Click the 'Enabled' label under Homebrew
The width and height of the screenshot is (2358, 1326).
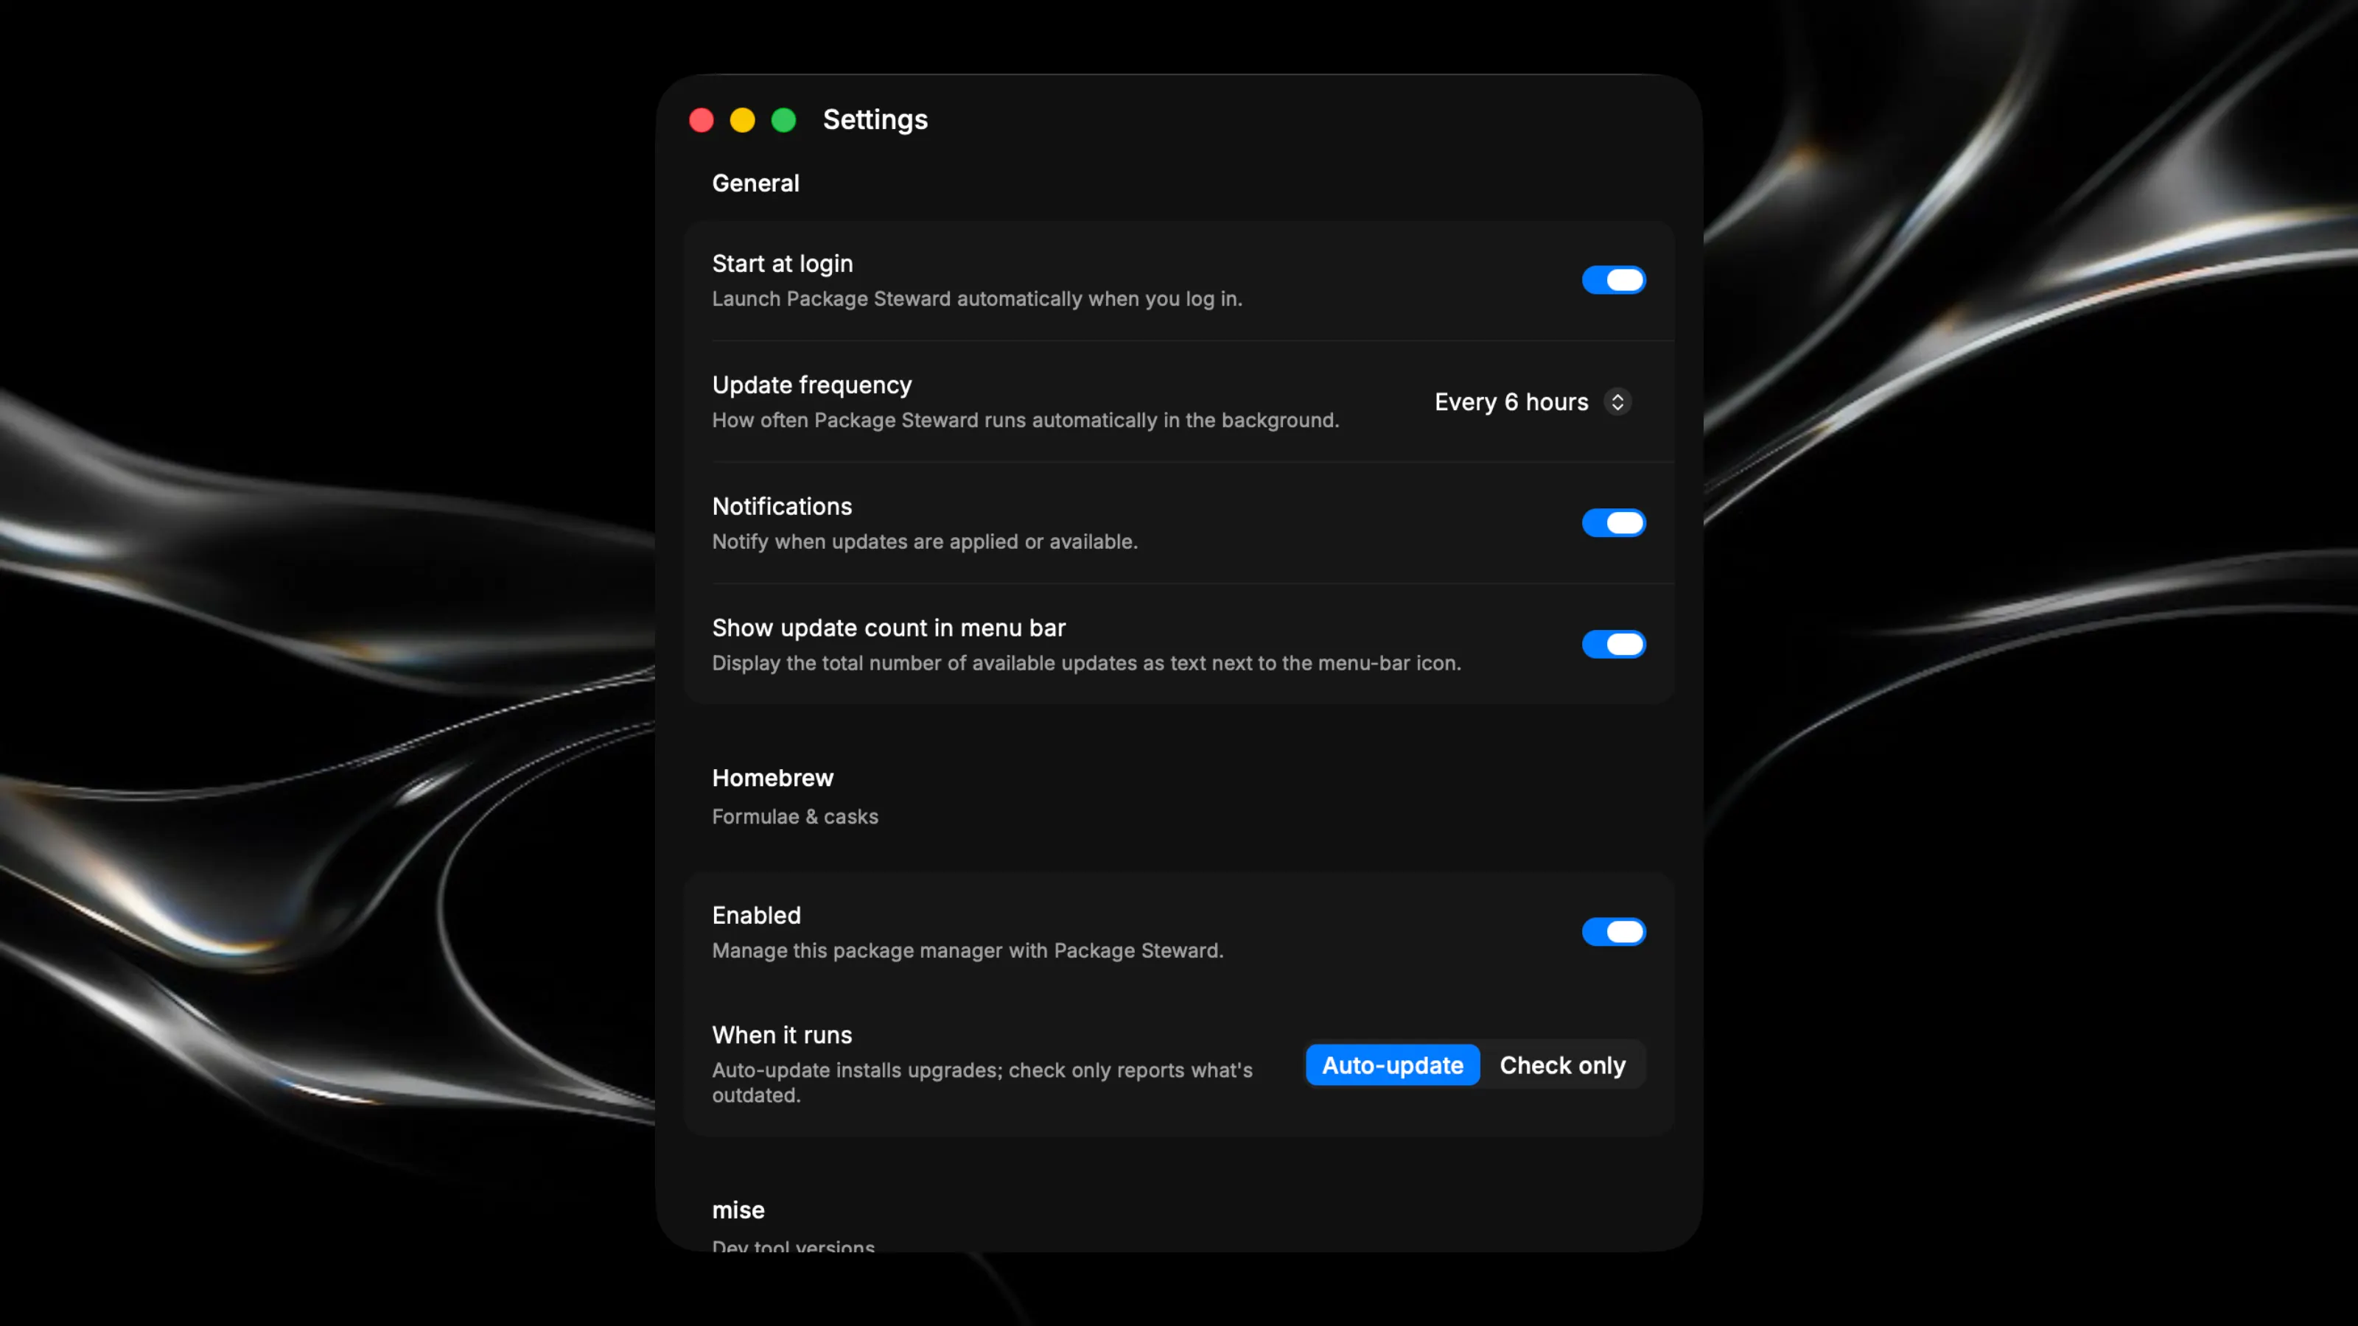tap(756, 915)
